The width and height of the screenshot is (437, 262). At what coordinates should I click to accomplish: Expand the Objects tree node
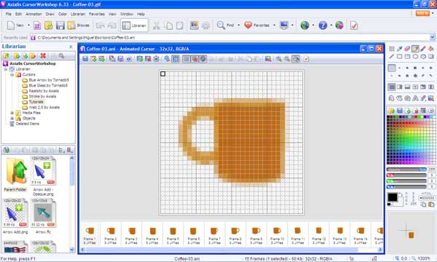coord(12,119)
